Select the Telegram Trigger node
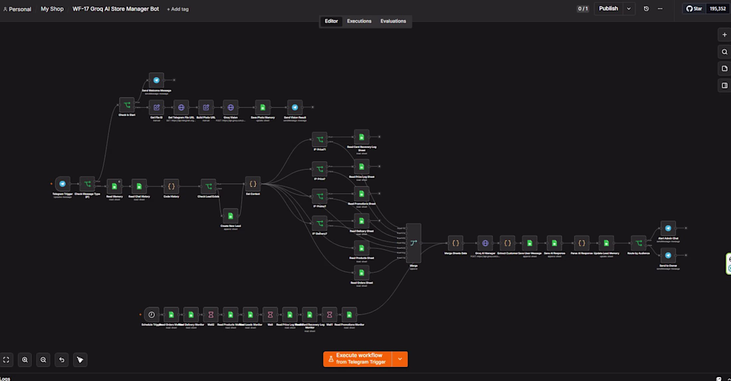 62,184
